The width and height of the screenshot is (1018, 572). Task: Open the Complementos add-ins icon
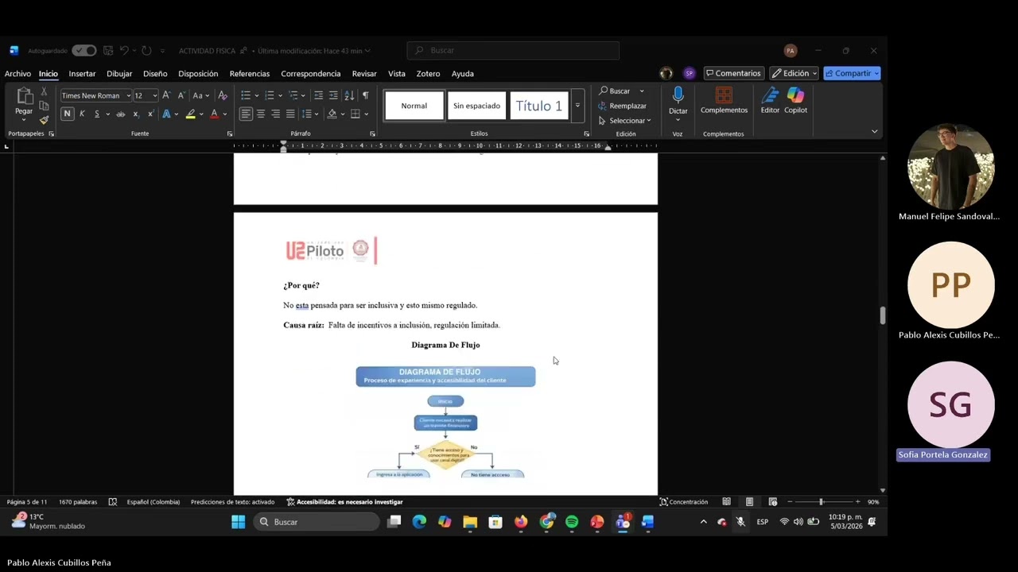pyautogui.click(x=724, y=95)
